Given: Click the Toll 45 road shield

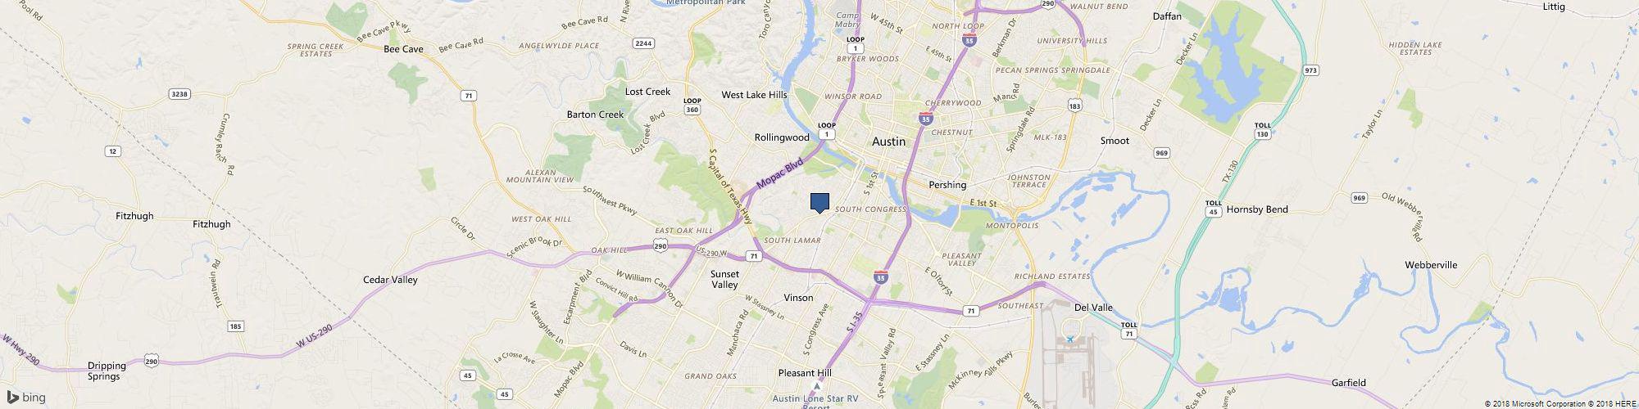Looking at the screenshot, I should [x=1213, y=207].
